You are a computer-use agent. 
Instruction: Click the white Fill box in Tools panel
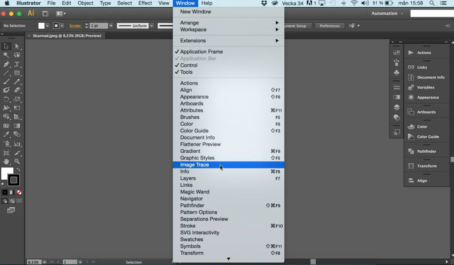[6, 172]
